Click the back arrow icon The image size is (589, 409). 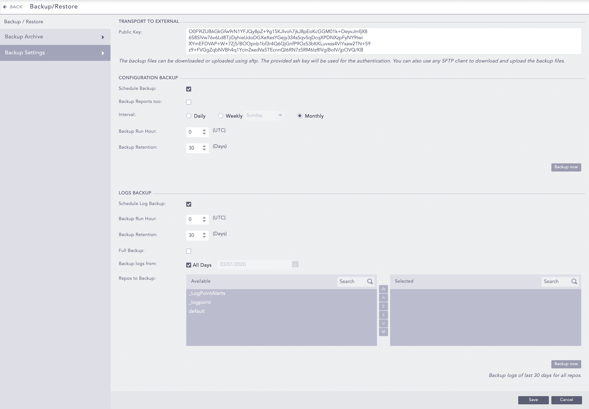click(5, 7)
